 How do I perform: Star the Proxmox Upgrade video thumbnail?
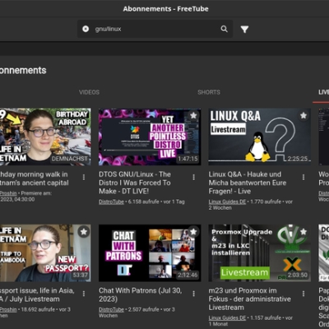pos(304,232)
